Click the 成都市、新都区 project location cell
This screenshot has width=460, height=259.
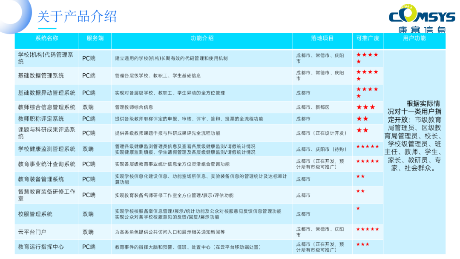313,108
